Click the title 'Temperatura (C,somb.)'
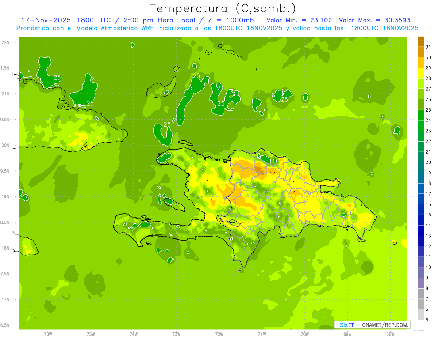 pyautogui.click(x=223, y=8)
